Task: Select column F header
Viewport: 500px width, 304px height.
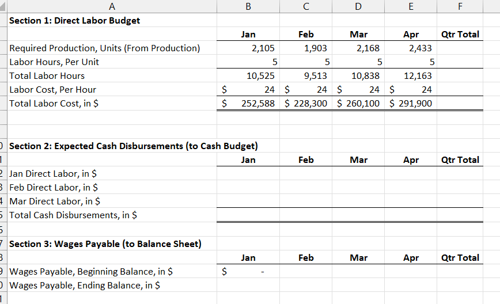Action: click(460, 6)
